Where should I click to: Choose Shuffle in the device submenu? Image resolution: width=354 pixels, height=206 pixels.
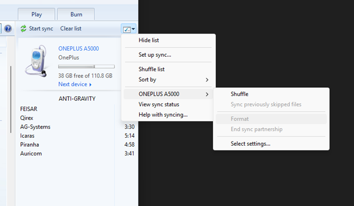coord(271,94)
